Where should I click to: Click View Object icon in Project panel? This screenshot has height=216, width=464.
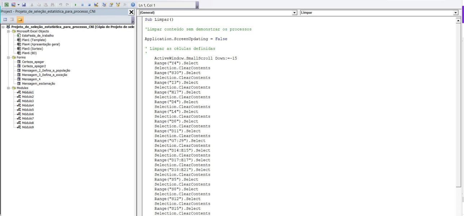click(x=12, y=19)
